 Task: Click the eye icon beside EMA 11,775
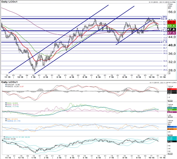coord(6,106)
